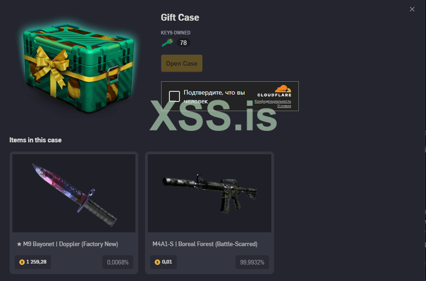Click the Open Case button
The image size is (426, 281).
[x=181, y=63]
